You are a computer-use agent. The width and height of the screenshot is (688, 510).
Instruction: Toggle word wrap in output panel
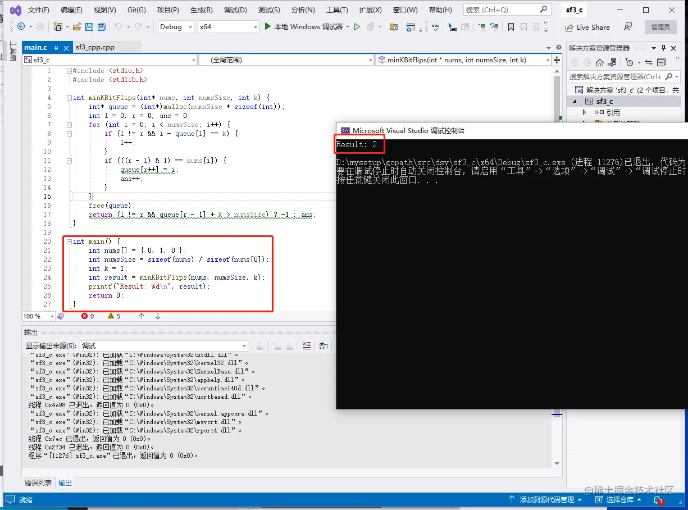[x=323, y=346]
